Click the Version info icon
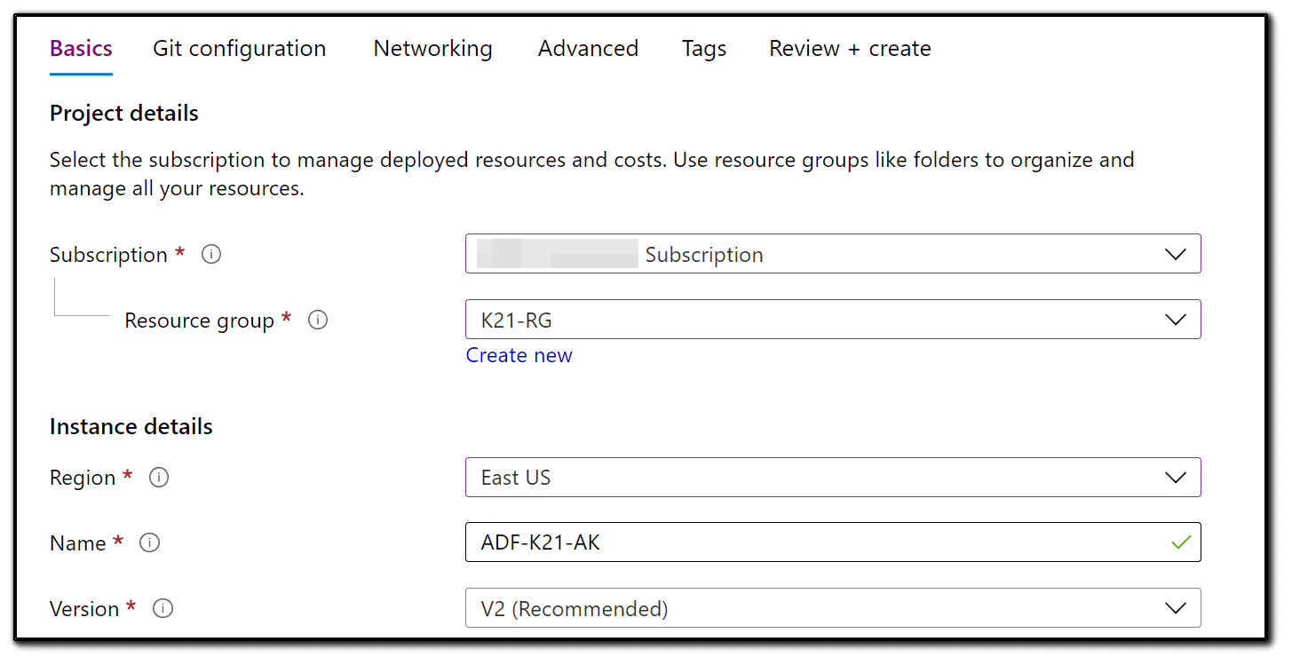1292x665 pixels. (x=162, y=608)
